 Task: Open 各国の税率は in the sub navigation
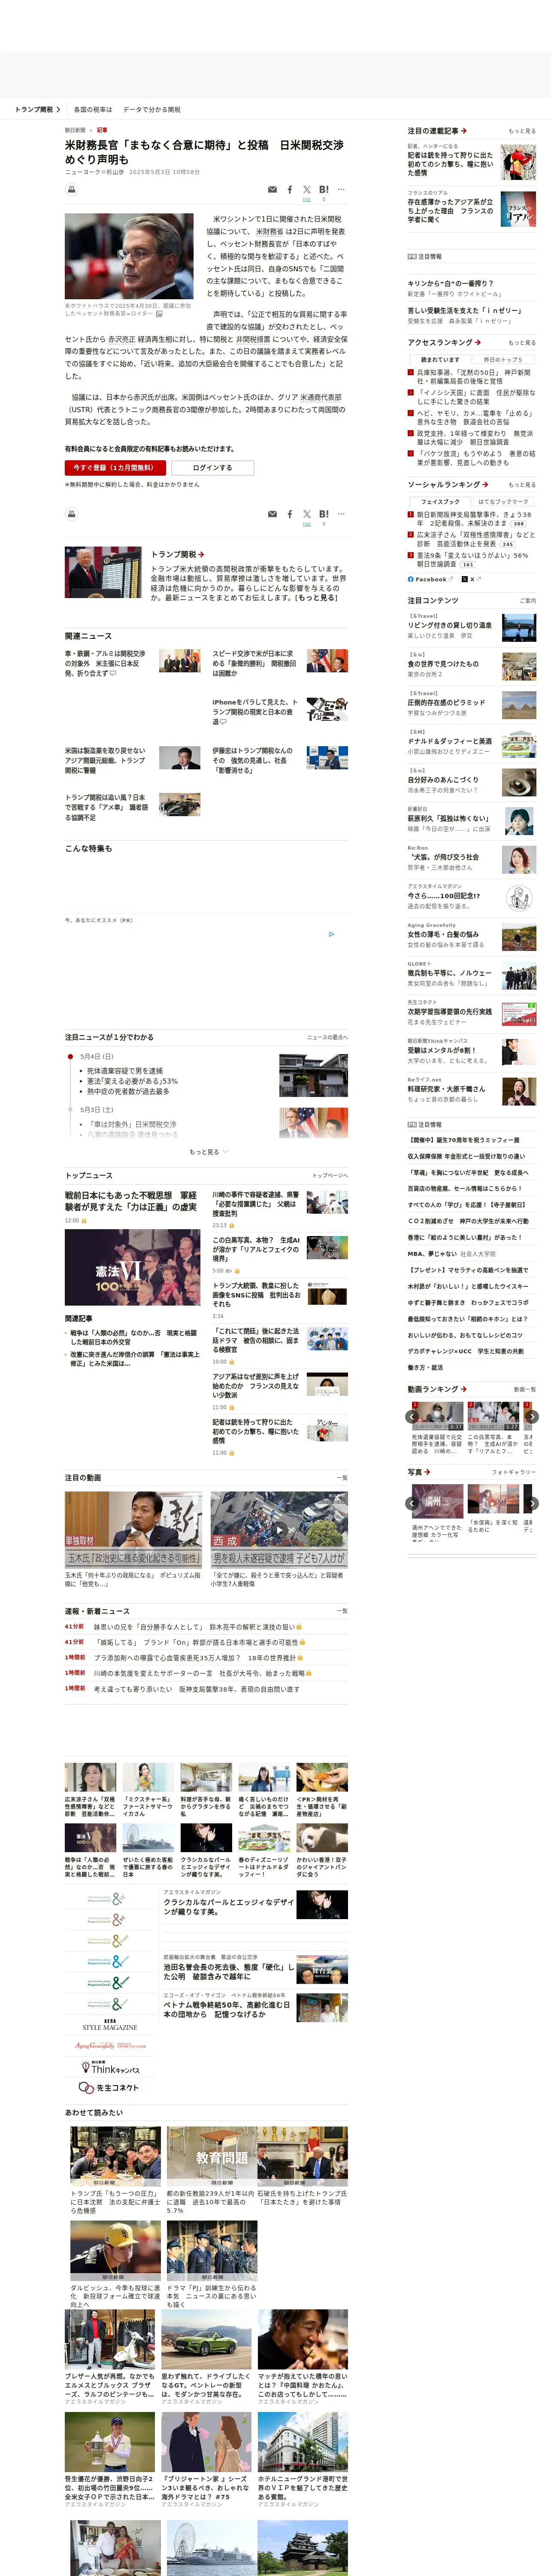click(x=93, y=109)
